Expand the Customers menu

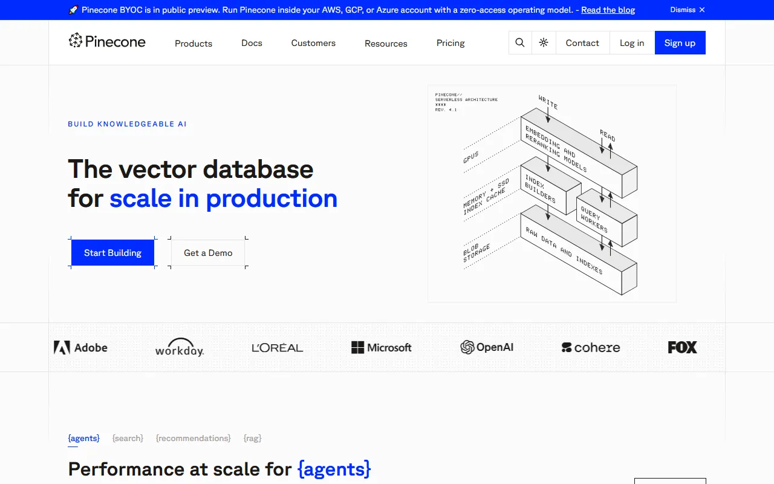[x=313, y=43]
